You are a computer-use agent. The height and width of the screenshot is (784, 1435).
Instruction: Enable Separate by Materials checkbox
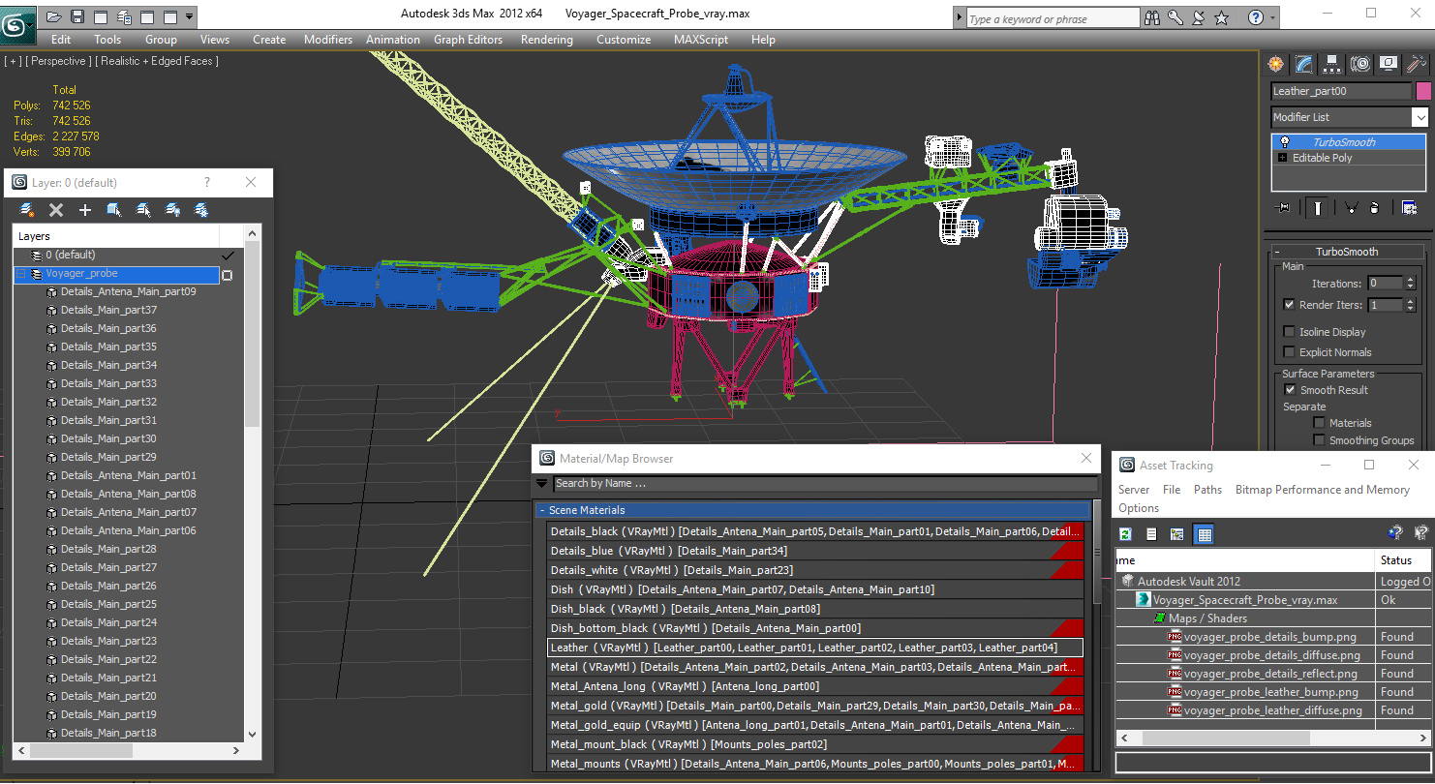pos(1319,423)
